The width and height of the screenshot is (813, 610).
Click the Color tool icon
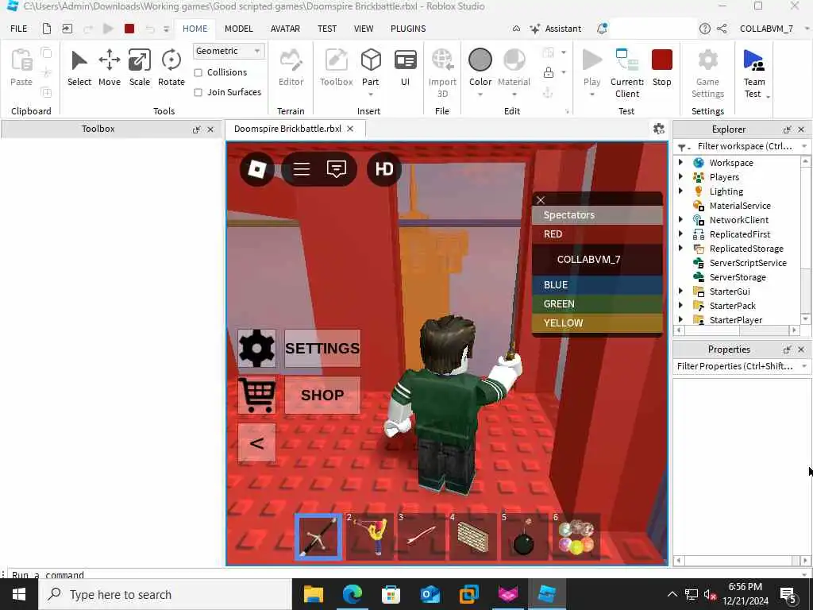(x=480, y=60)
